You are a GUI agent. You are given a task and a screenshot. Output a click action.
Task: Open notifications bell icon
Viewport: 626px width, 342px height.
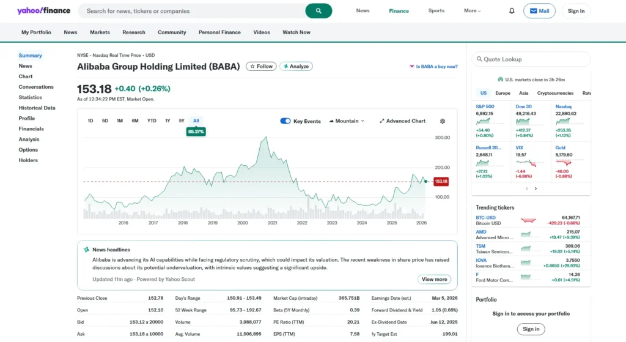point(512,11)
